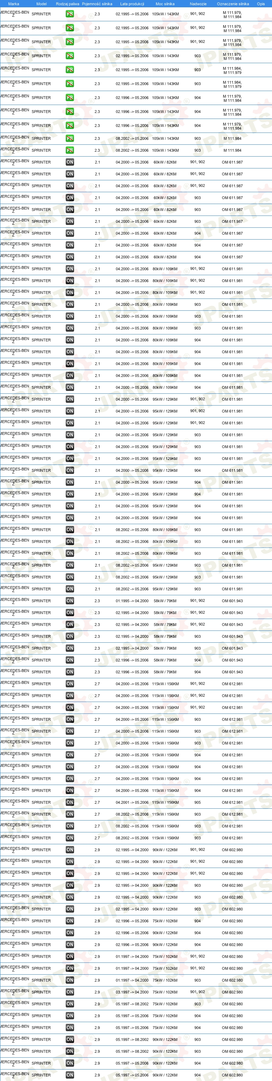This screenshot has width=272, height=1081.
Task: Click the 'Oznaczenie silnika' column header
Action: [233, 4]
